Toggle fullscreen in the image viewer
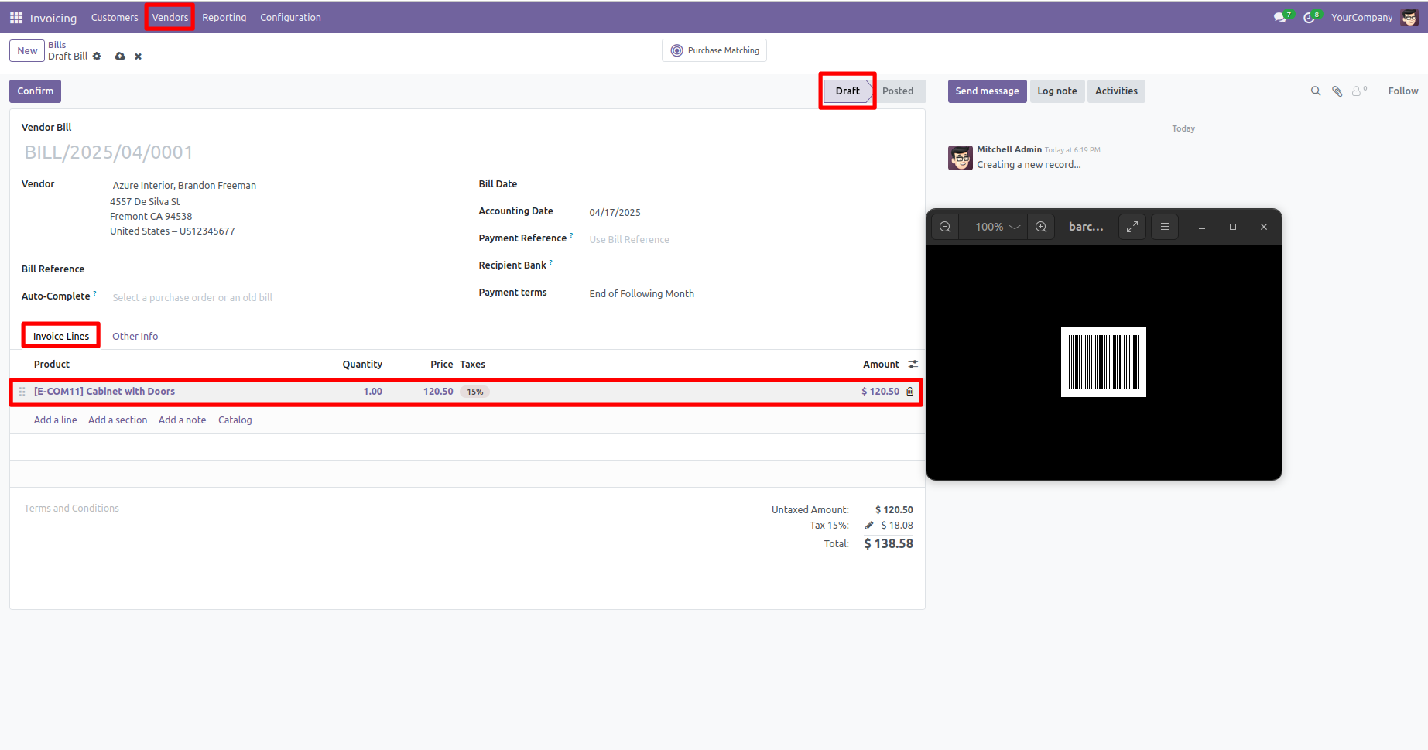1428x750 pixels. 1132,227
